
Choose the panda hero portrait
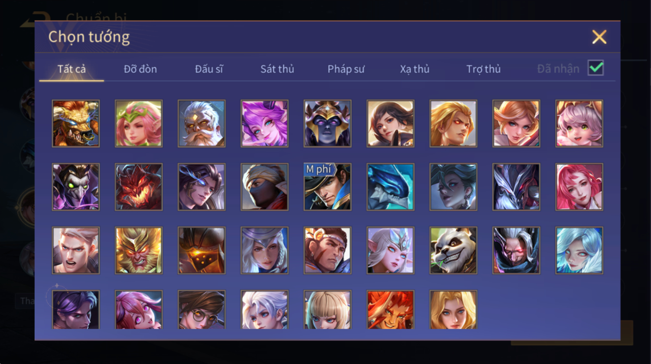pos(453,250)
